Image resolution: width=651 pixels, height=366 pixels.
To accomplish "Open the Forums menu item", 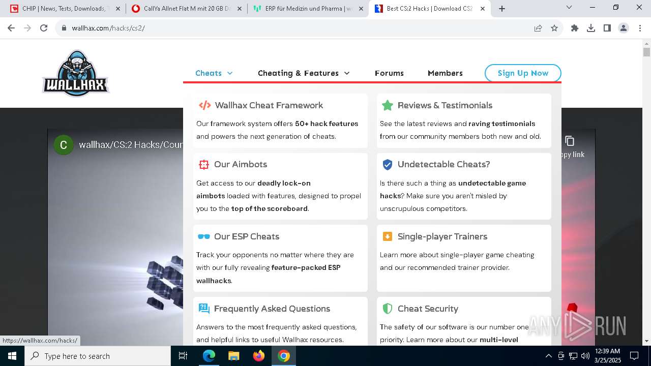I will point(389,73).
